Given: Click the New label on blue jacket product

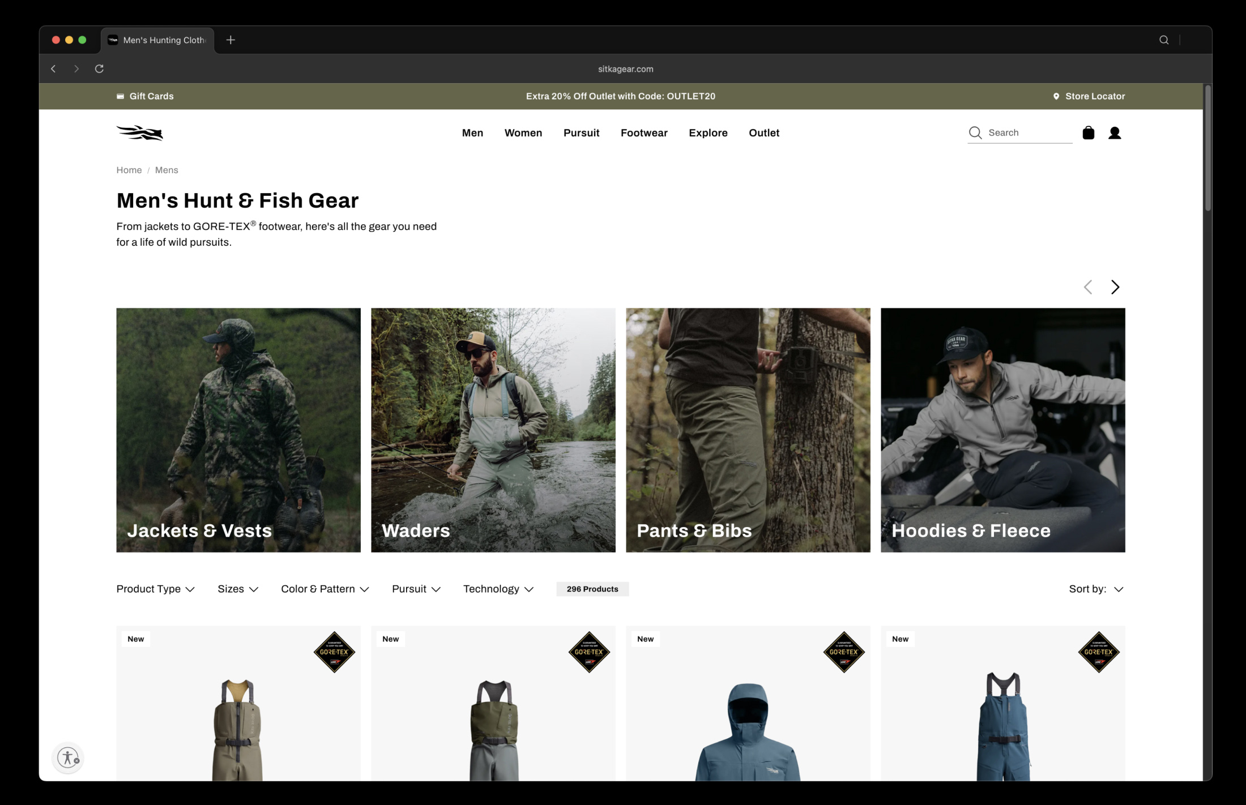Looking at the screenshot, I should [646, 639].
